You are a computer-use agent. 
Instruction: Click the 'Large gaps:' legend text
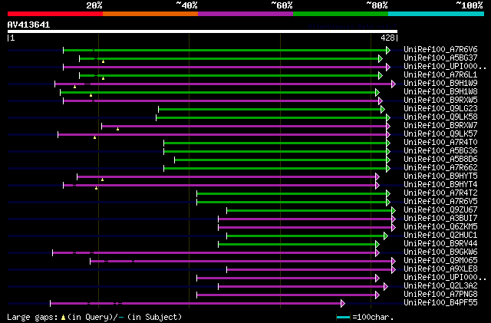[32, 317]
